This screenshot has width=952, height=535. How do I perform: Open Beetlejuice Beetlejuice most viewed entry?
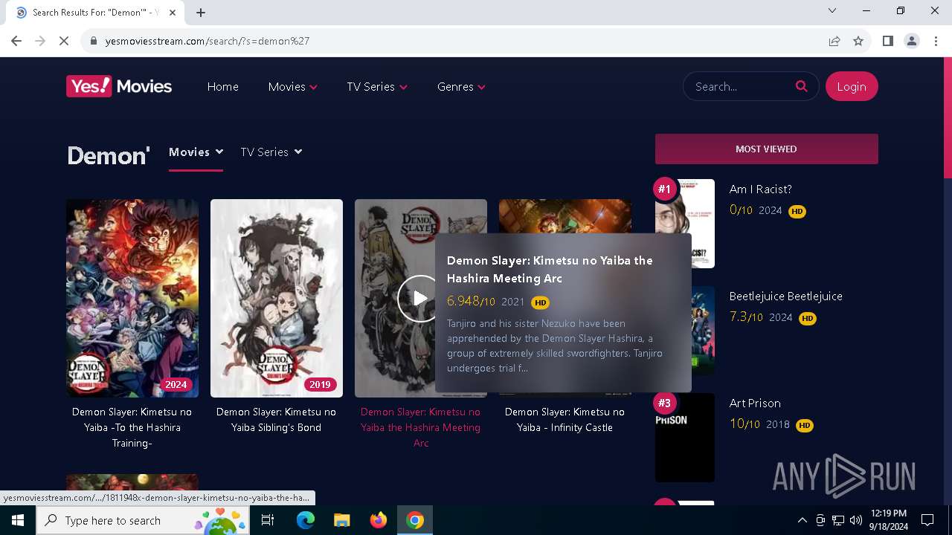point(785,296)
